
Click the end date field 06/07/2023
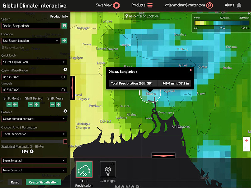point(34,90)
